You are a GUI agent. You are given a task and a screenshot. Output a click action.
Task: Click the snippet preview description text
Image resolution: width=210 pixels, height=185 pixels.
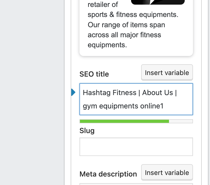coord(126,30)
